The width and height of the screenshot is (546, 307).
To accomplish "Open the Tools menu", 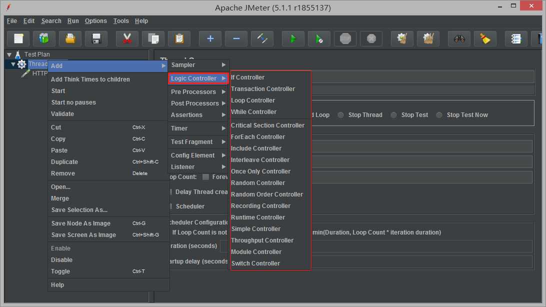I will [x=121, y=21].
